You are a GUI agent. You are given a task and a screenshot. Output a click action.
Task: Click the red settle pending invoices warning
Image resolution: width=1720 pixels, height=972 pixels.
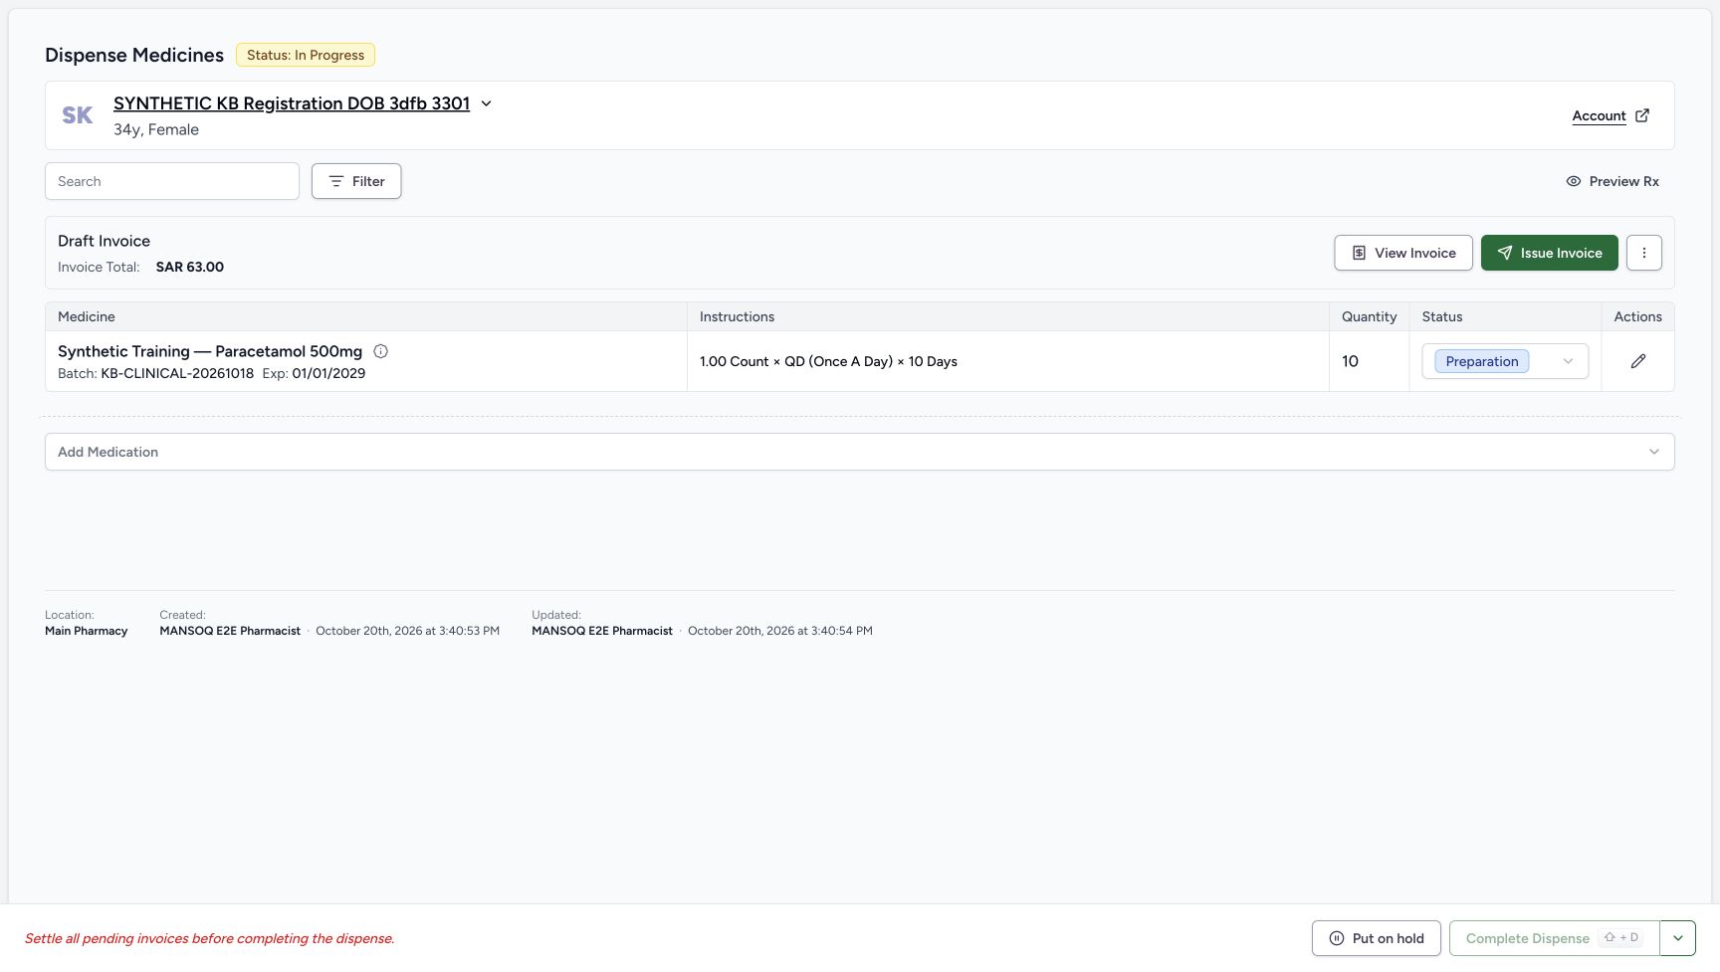(210, 938)
